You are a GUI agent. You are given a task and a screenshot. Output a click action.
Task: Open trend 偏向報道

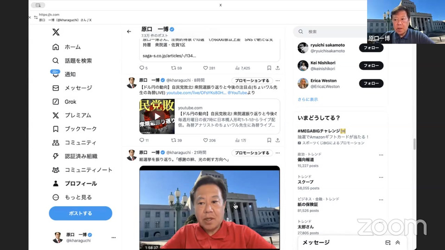[x=305, y=160]
